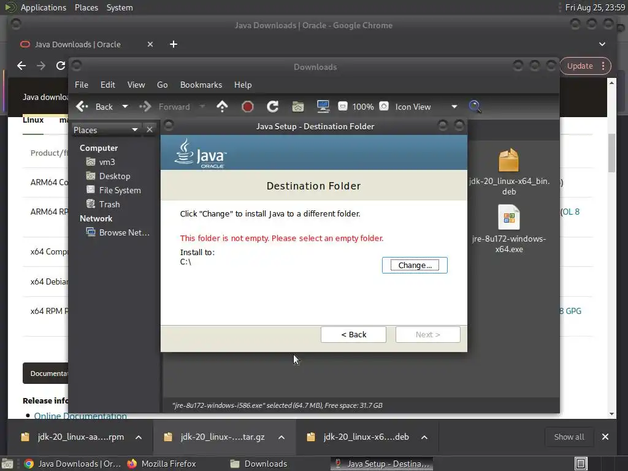Close the Chrome downloads bar
Image resolution: width=628 pixels, height=471 pixels.
point(605,437)
